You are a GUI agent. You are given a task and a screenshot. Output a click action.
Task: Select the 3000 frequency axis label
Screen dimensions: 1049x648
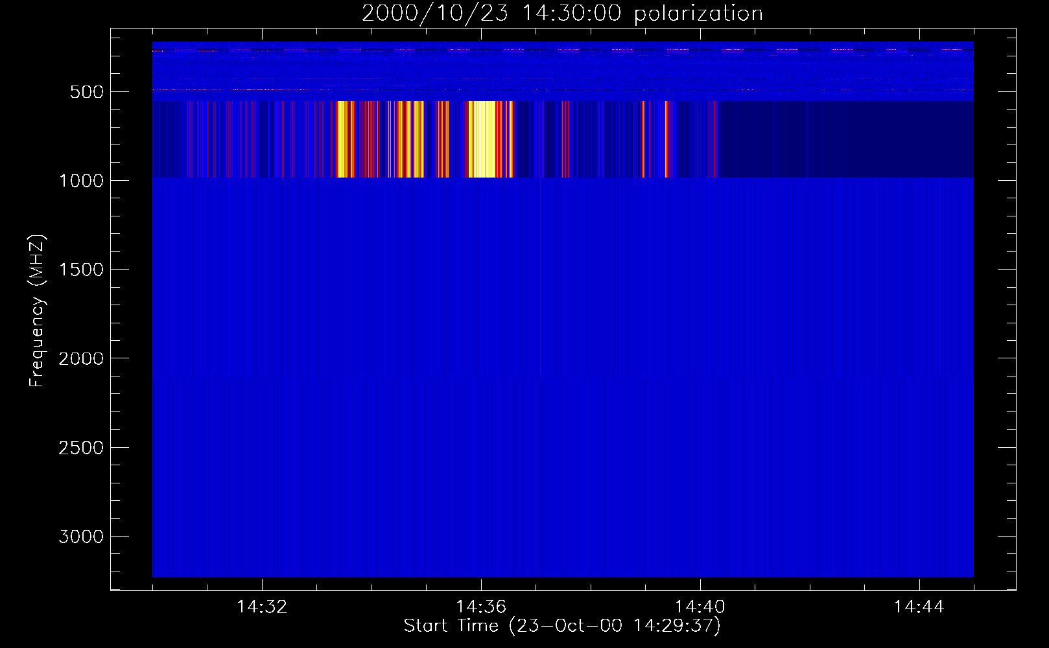coord(81,537)
